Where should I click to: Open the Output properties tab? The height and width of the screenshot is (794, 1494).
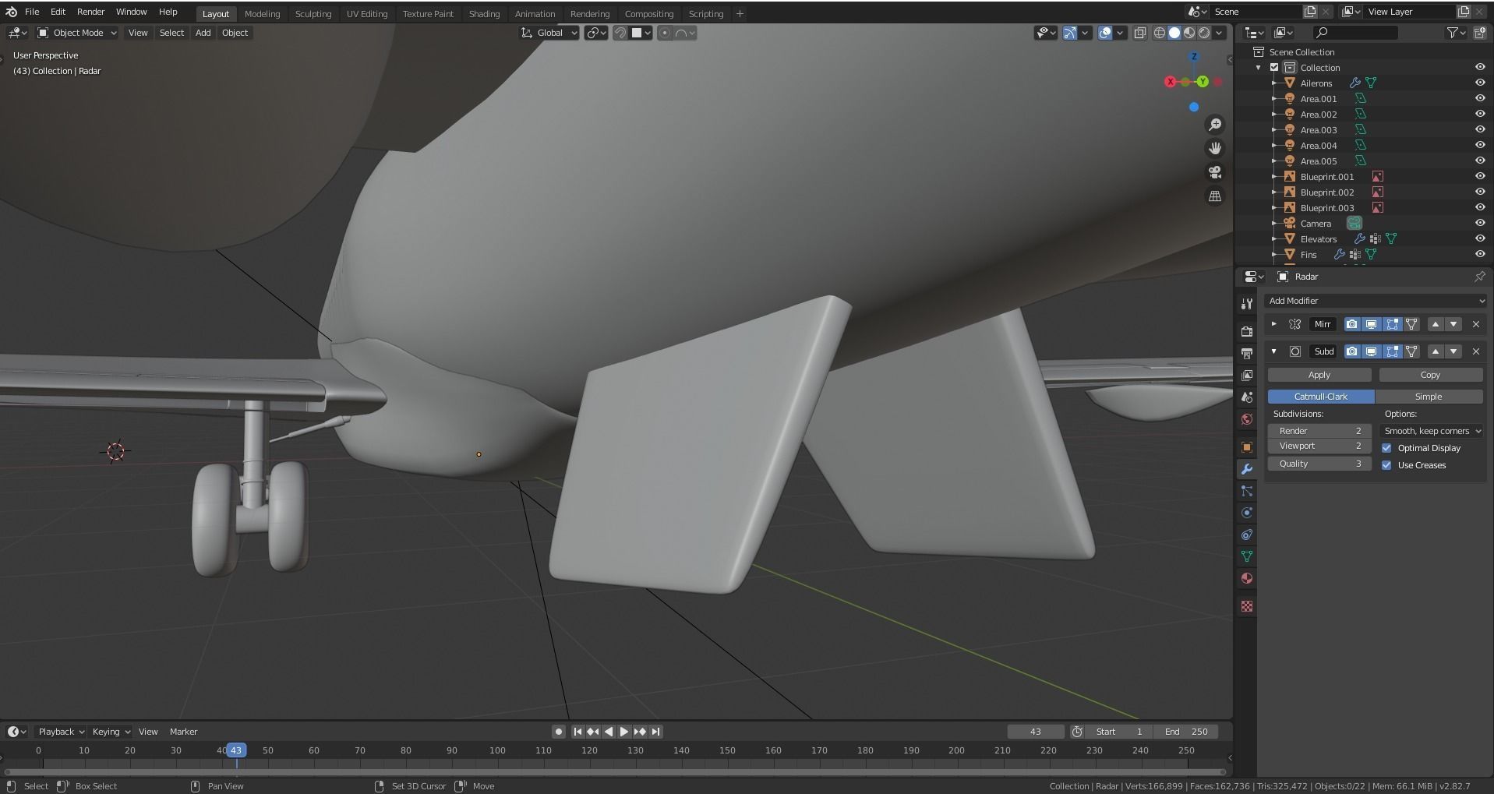[1247, 354]
